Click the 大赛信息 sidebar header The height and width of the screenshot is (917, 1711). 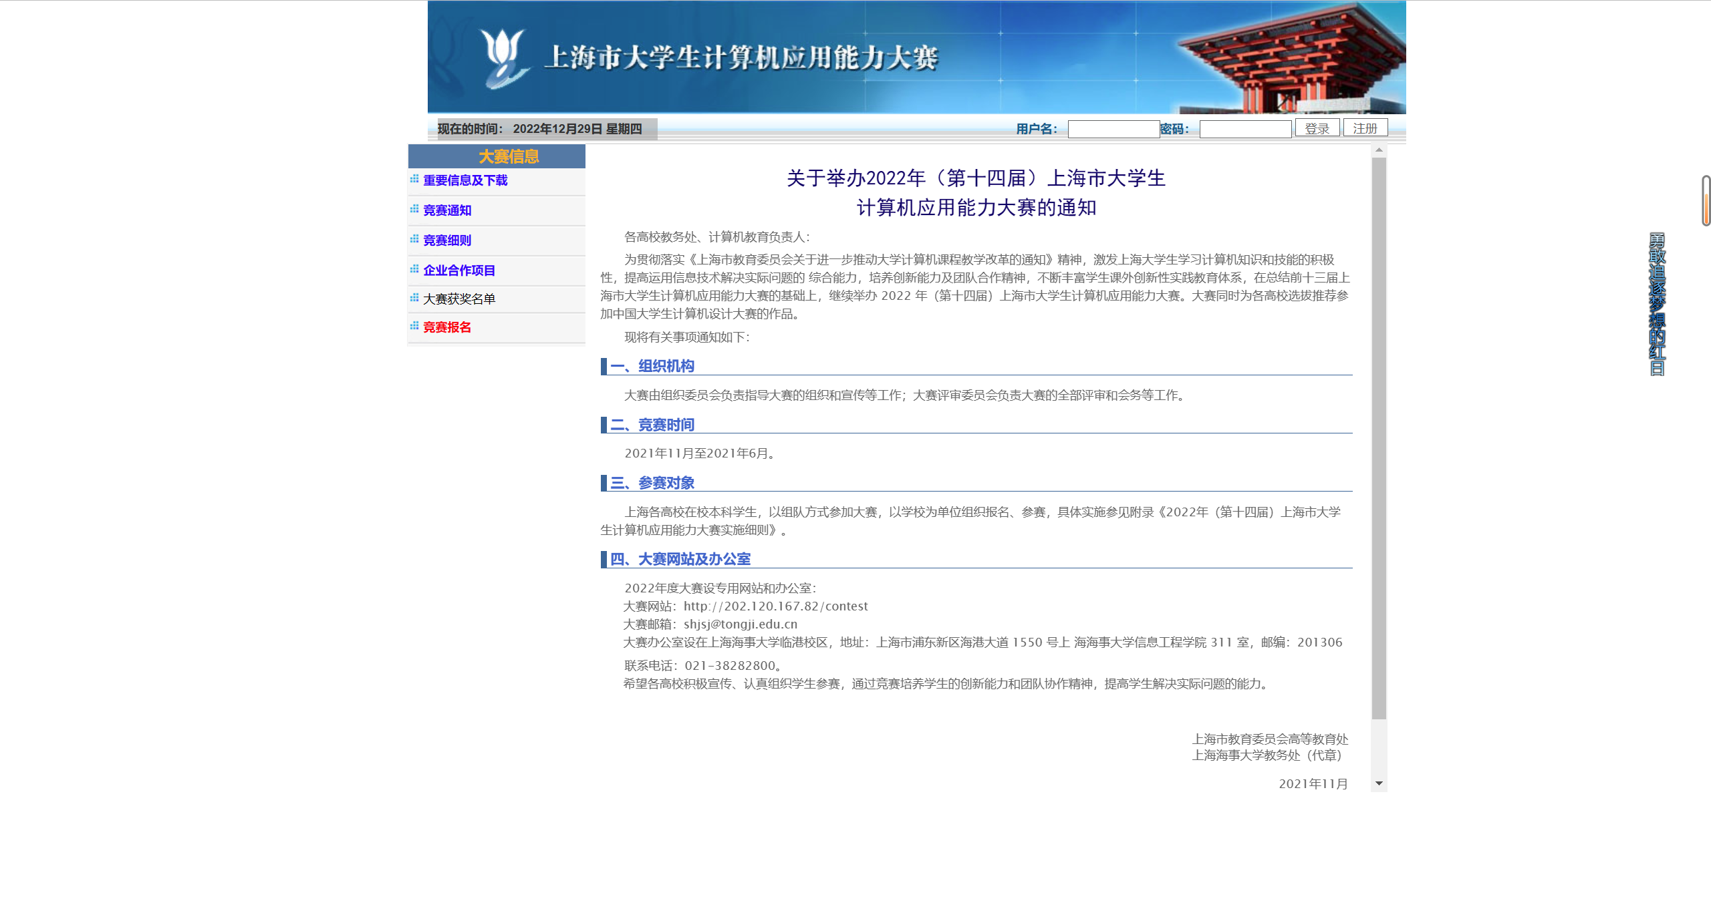[x=497, y=156]
